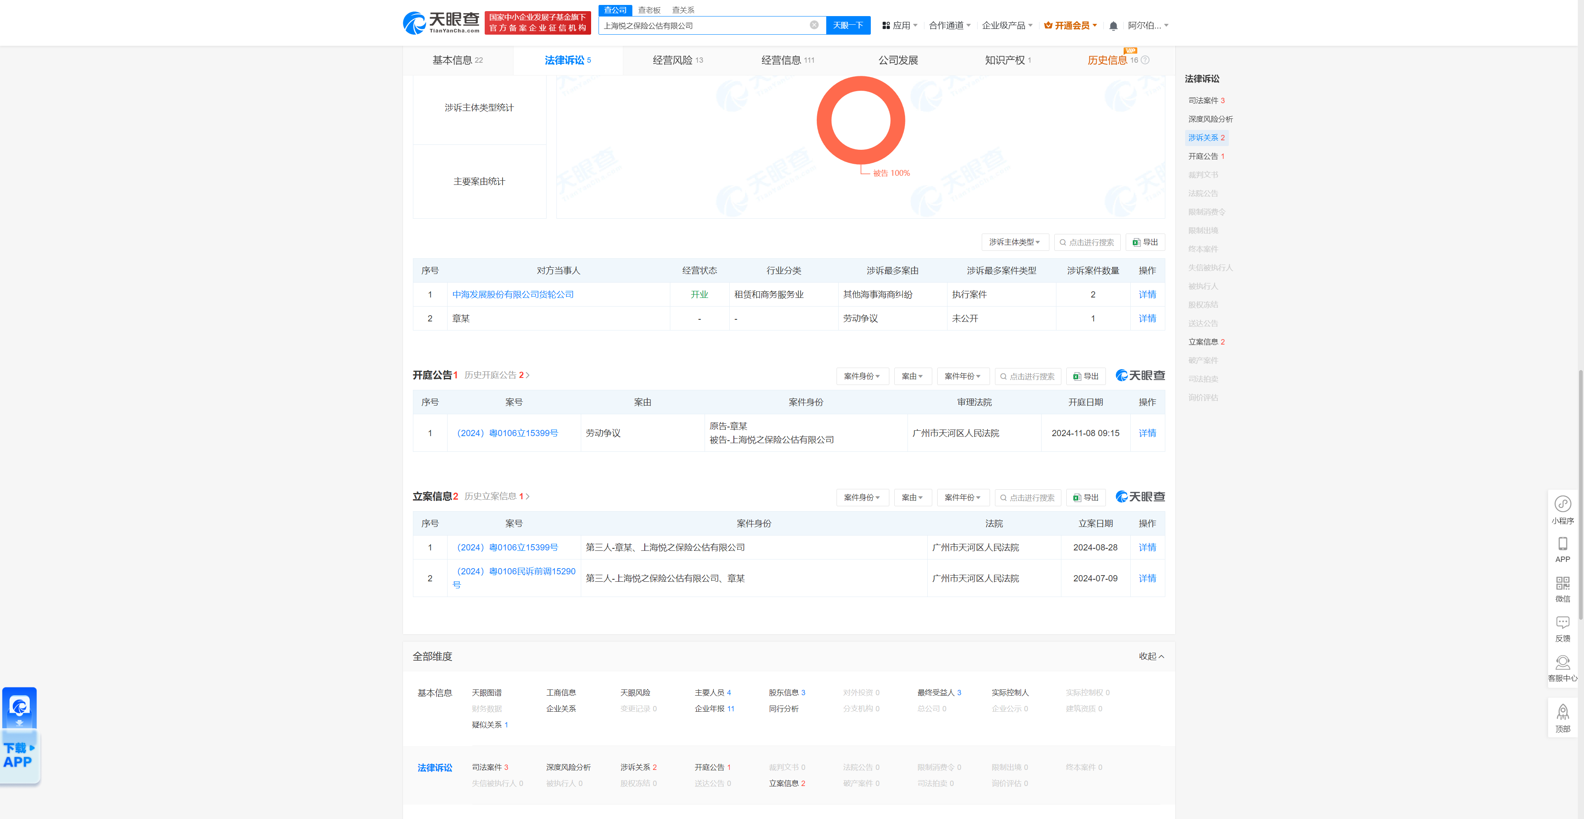Viewport: 1584px width, 819px height.
Task: Clear the search box with the X icon
Action: 814,25
